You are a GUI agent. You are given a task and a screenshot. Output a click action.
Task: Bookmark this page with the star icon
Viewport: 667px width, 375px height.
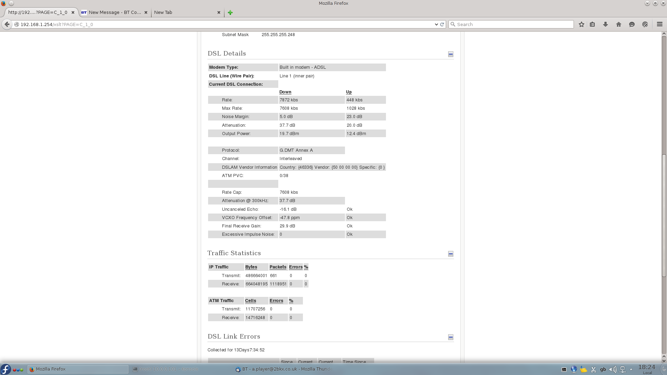(x=581, y=24)
